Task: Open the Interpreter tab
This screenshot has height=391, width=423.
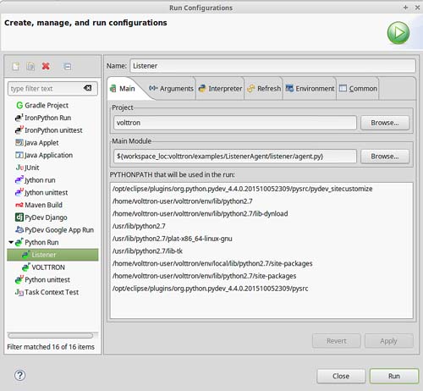Action: 220,89
